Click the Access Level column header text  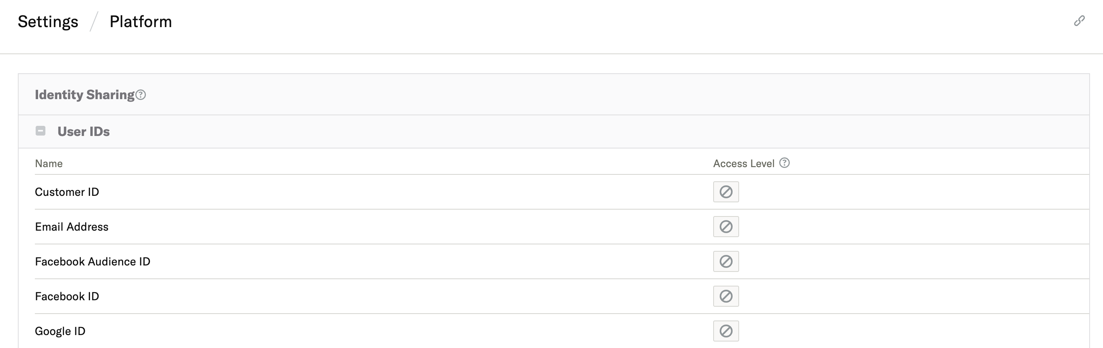tap(743, 164)
